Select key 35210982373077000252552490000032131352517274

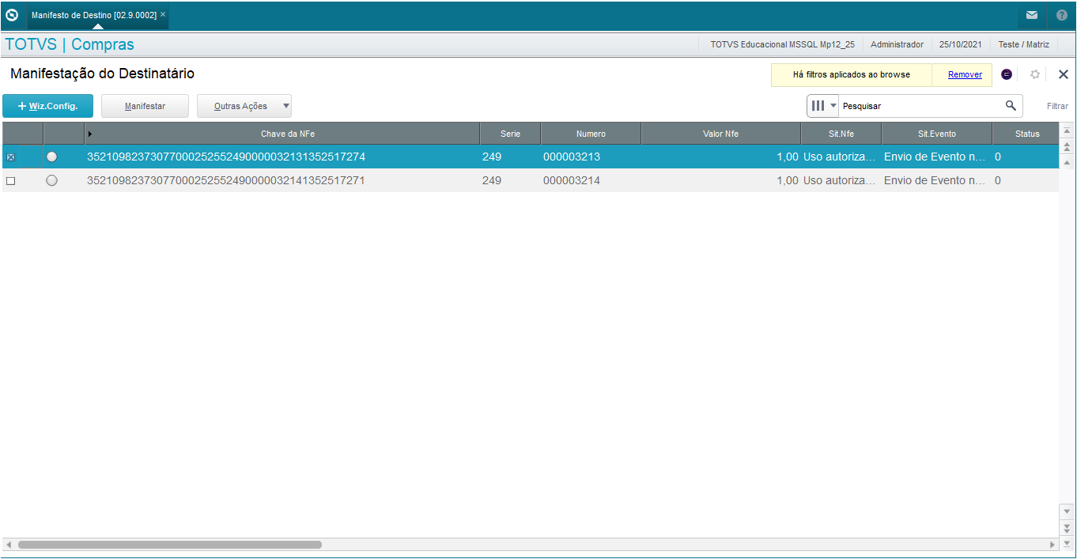(x=226, y=157)
